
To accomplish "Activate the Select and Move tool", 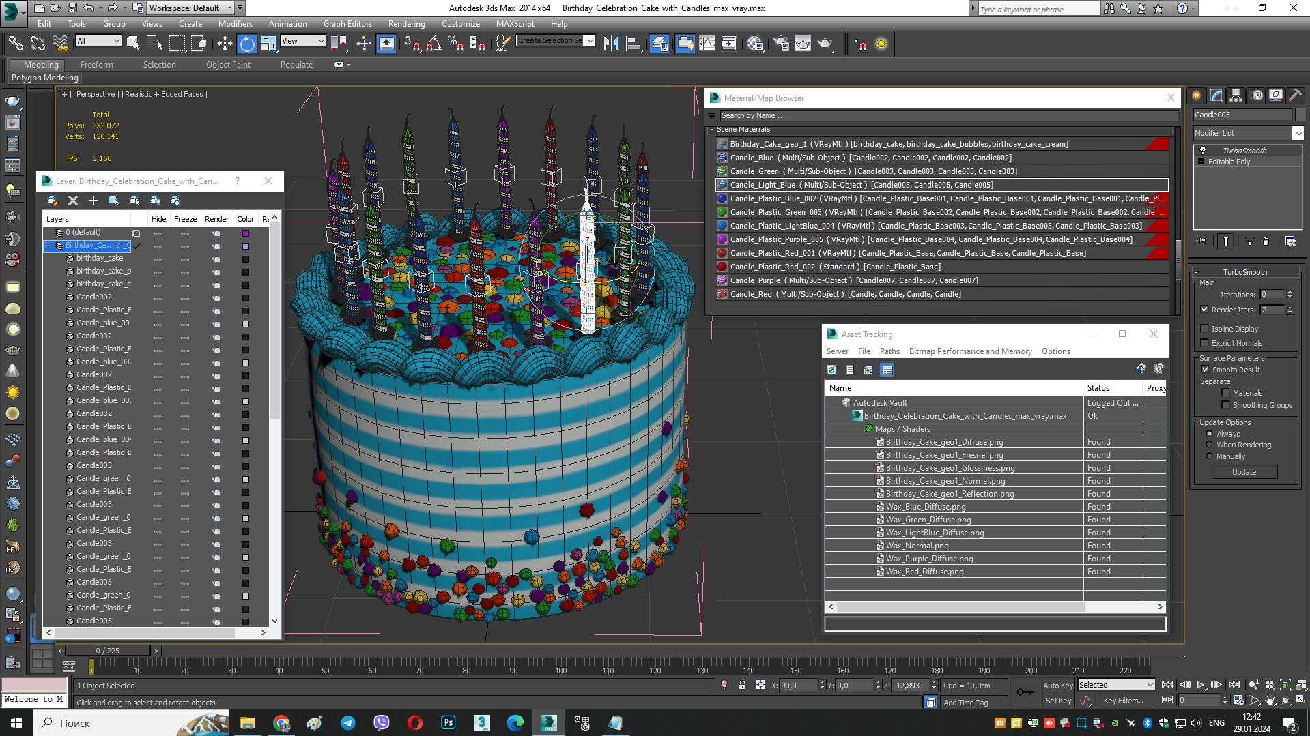I will point(225,44).
